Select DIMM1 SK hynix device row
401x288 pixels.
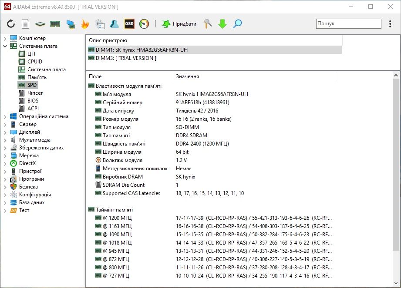(215, 50)
